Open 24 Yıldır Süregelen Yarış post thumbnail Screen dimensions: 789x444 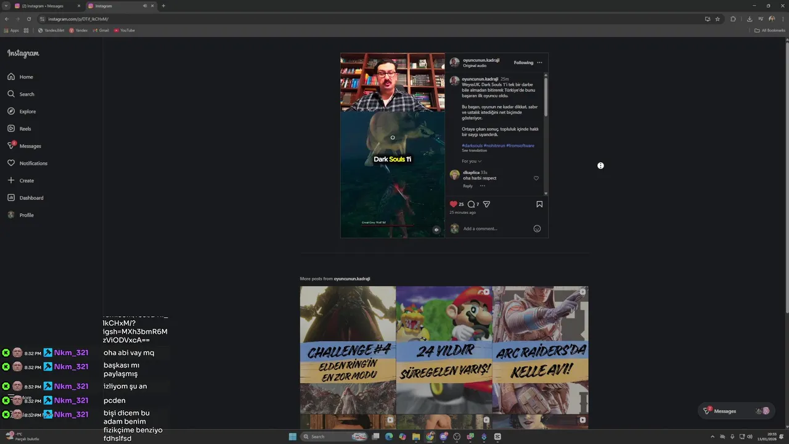tap(444, 350)
